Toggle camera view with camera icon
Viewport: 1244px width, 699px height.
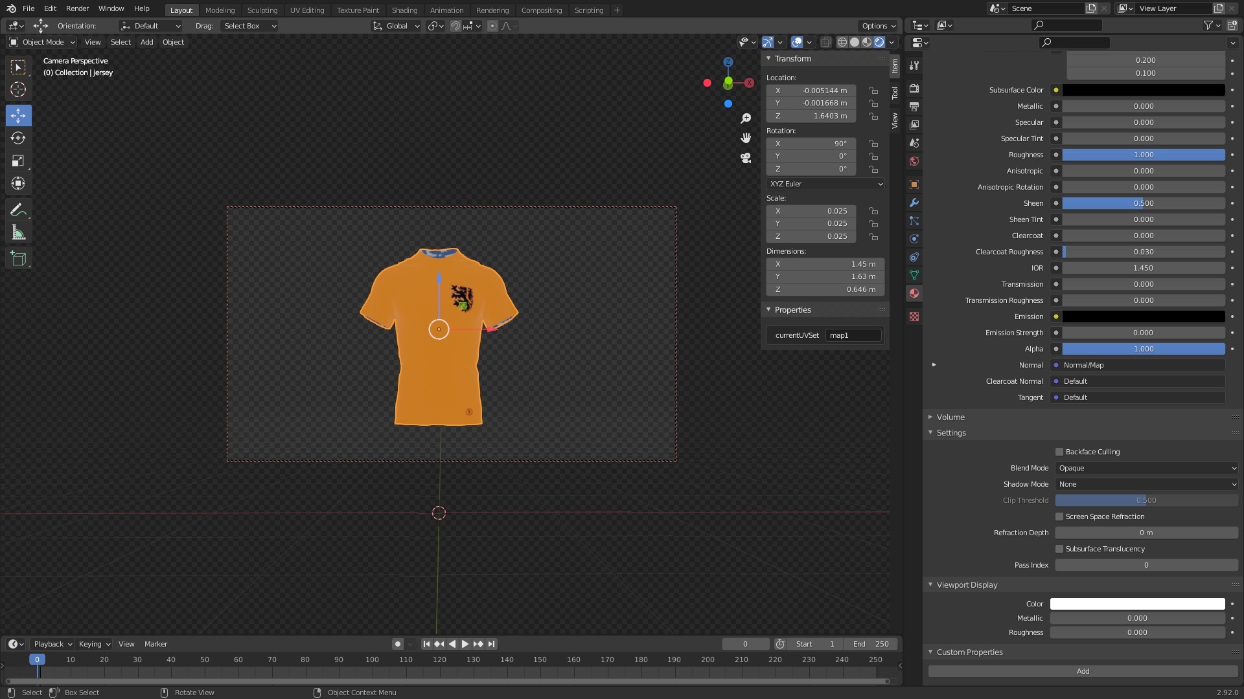(746, 158)
